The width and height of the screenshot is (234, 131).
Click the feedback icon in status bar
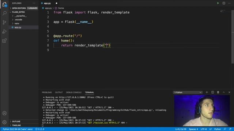pyautogui.click(x=225, y=129)
